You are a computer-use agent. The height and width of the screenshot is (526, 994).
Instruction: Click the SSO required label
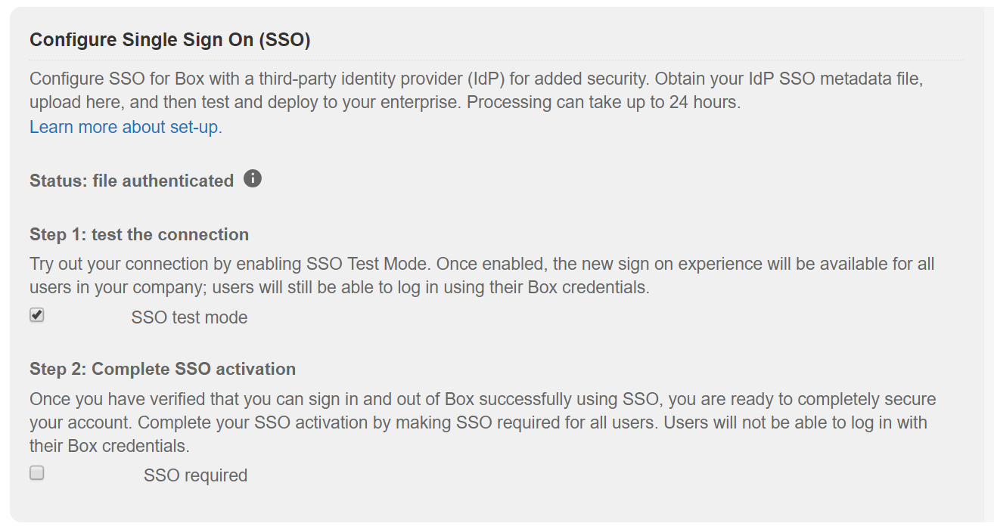pyautogui.click(x=195, y=475)
